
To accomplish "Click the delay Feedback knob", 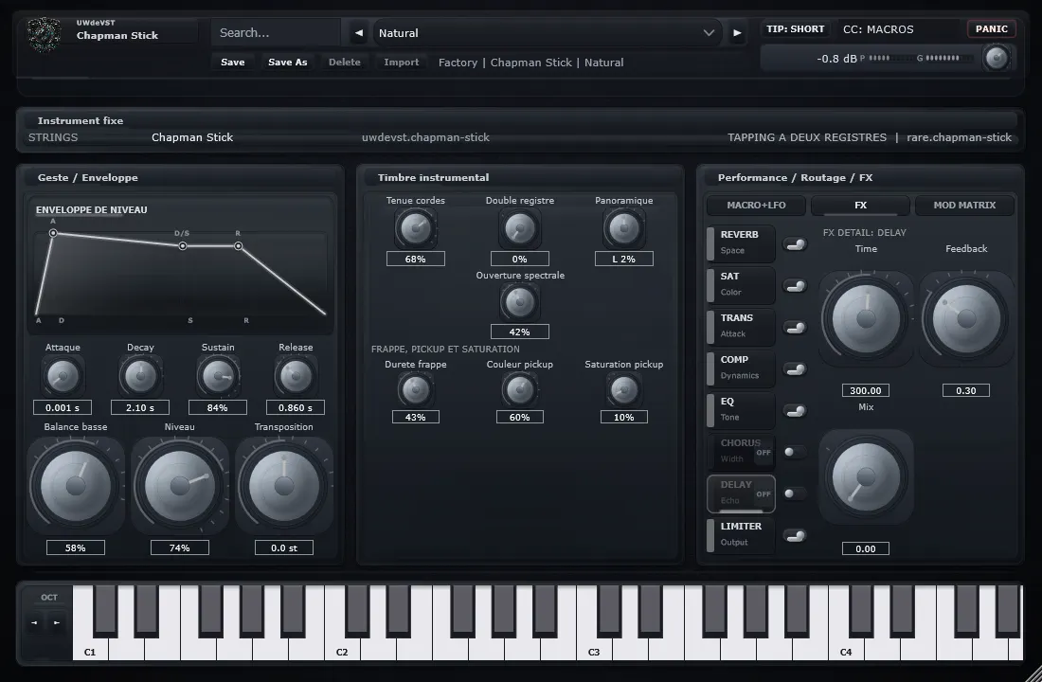I will [966, 318].
